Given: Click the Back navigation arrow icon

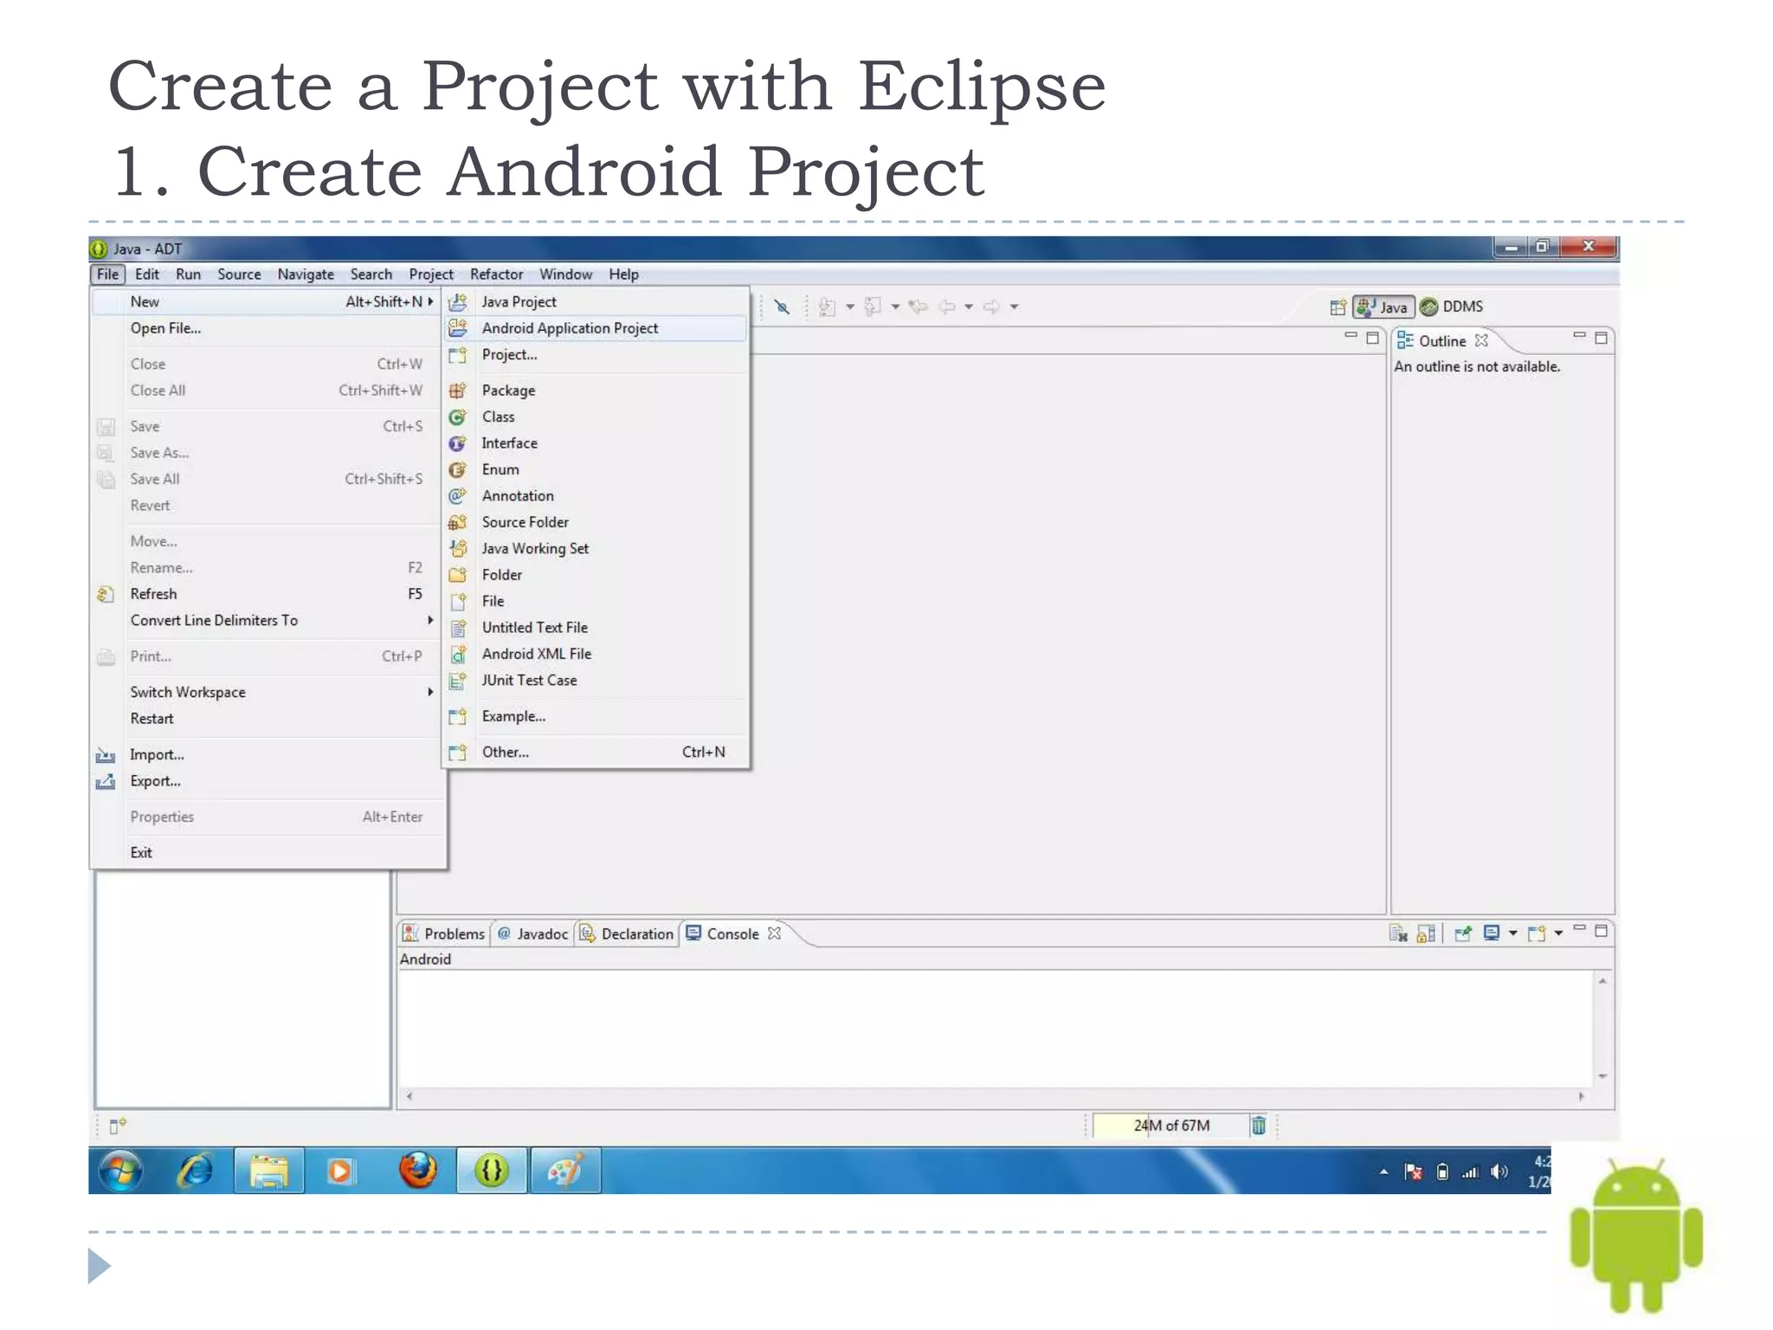Looking at the screenshot, I should (x=948, y=307).
